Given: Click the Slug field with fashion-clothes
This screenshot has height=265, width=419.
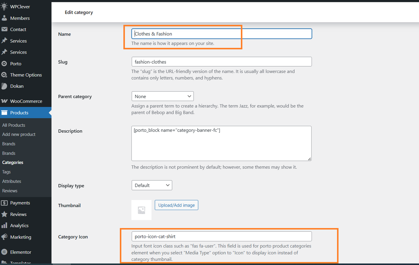Looking at the screenshot, I should pyautogui.click(x=222, y=62).
